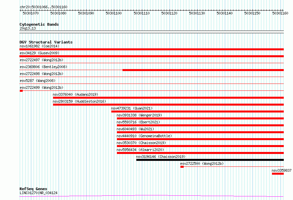The width and height of the screenshot is (293, 200).
Task: Click the red block under esv2722499
Action: (21, 91)
